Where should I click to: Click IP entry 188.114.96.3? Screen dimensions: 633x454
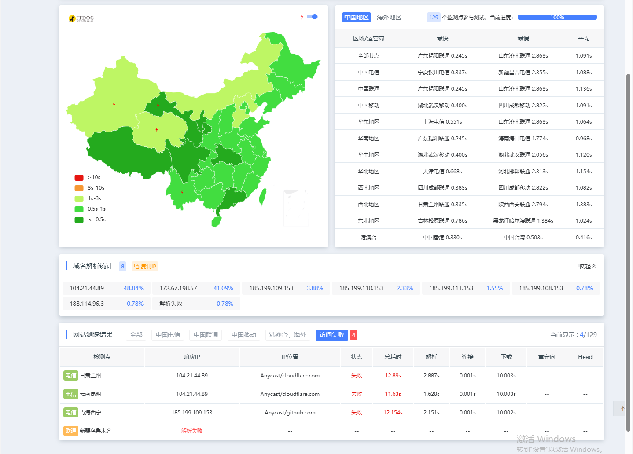107,304
